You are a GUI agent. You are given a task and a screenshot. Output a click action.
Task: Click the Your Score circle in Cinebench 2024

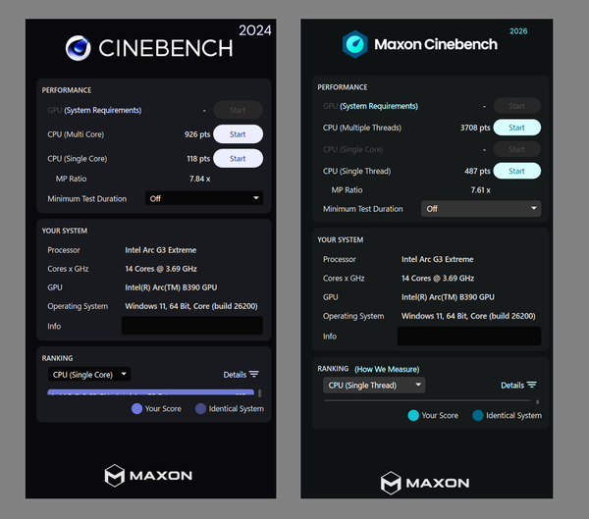(x=136, y=408)
